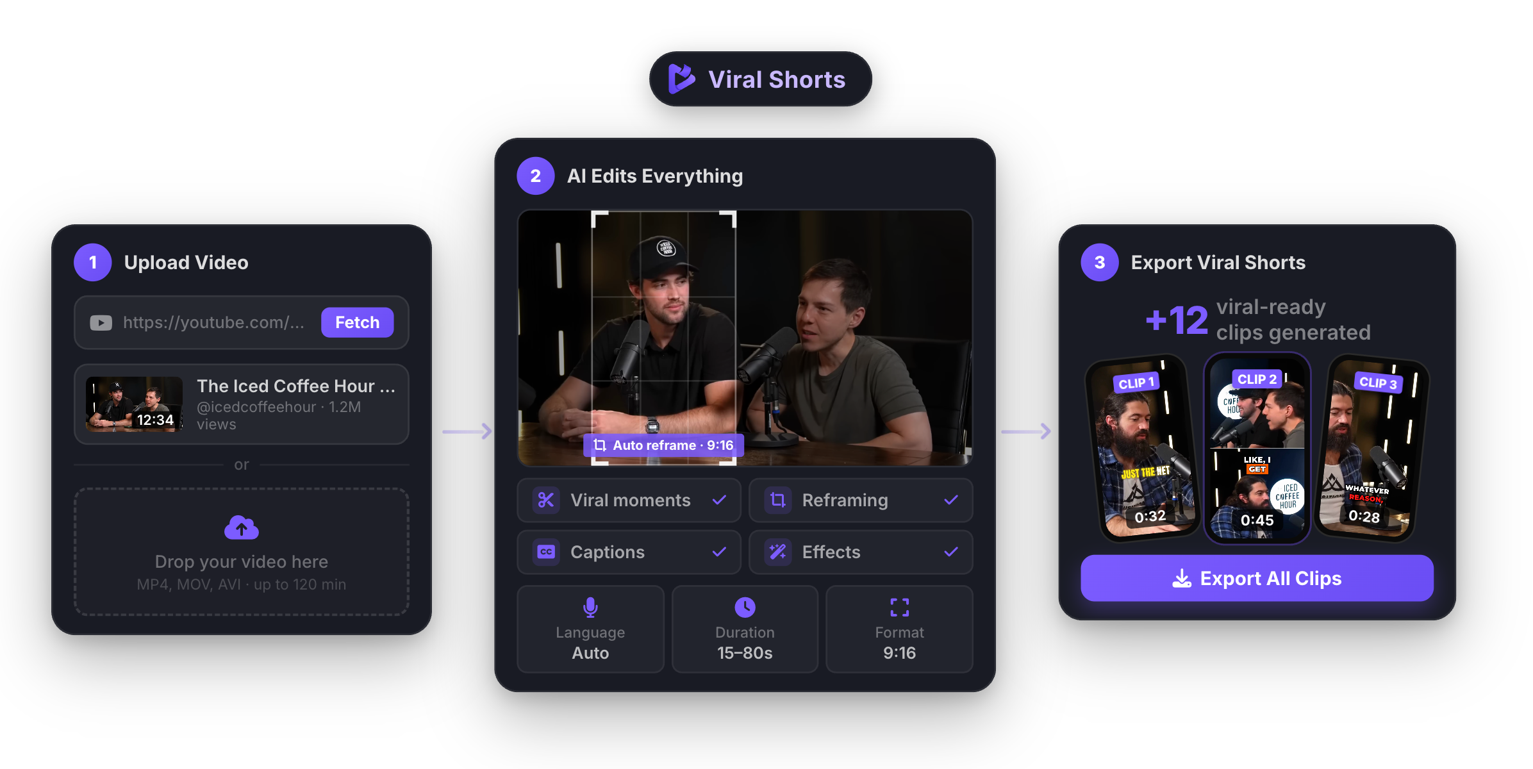Toggle the Viral moments checkmark
Viewport: 1533px width, 769px height.
[x=720, y=500]
